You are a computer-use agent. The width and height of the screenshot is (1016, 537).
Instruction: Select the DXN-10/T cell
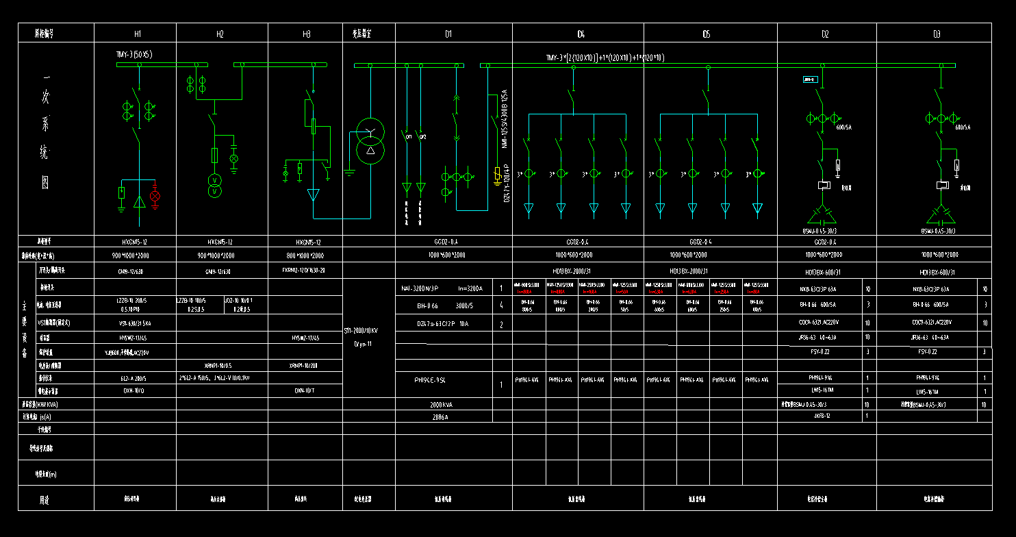(304, 390)
